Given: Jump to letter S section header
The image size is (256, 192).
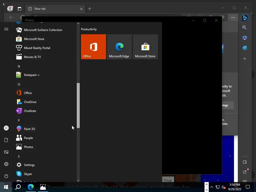Looking at the screenshot, I should pos(19,156).
